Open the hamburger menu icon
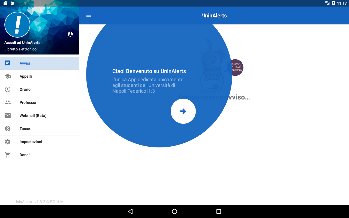 89,15
